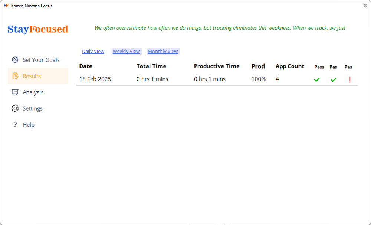Screen dimensions: 371x225
Task: Click the Results clipboard icon
Action: [15, 76]
